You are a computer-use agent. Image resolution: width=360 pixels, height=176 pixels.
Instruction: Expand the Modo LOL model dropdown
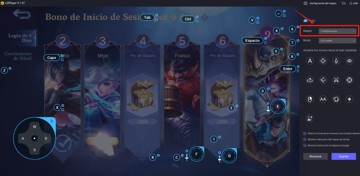(x=337, y=41)
